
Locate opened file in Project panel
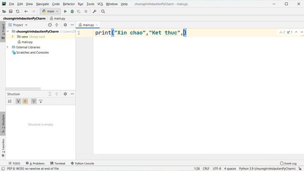(x=50, y=25)
